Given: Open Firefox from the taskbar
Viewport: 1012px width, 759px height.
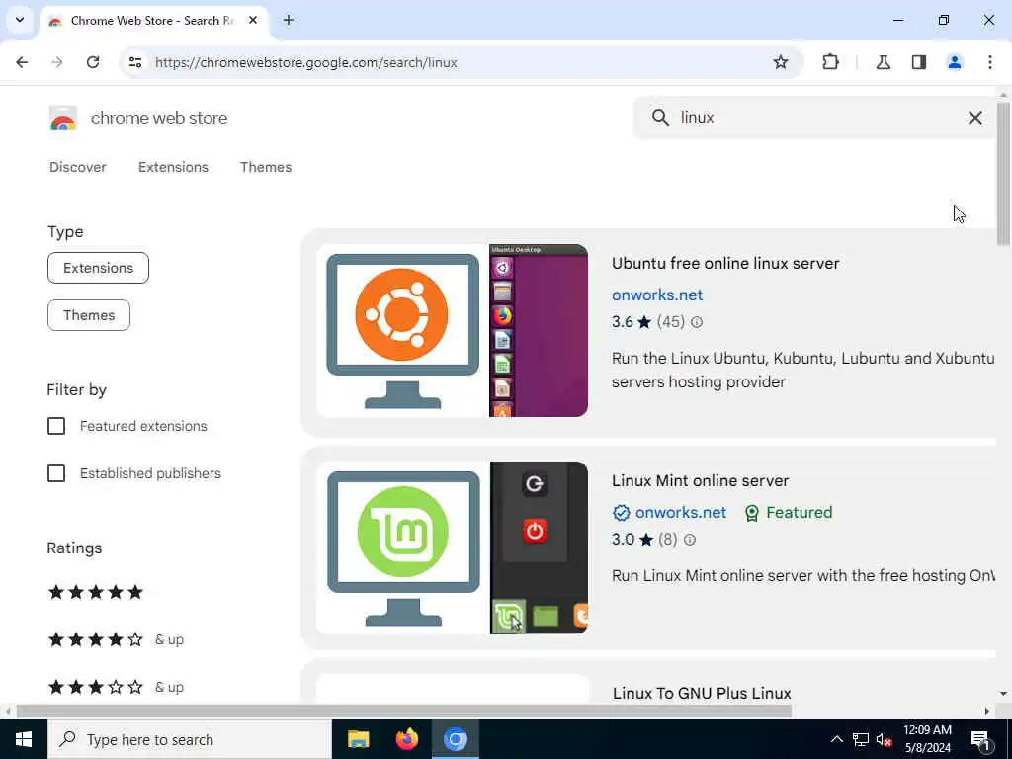Looking at the screenshot, I should pos(406,739).
